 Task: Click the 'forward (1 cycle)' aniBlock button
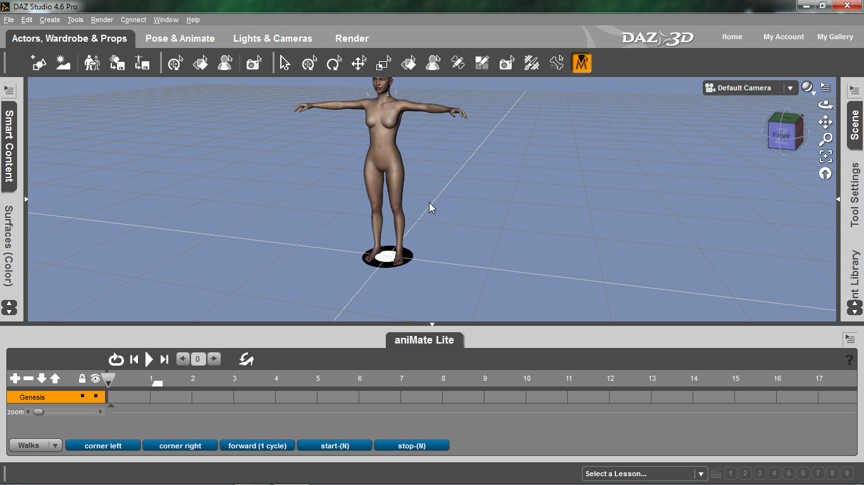point(257,446)
